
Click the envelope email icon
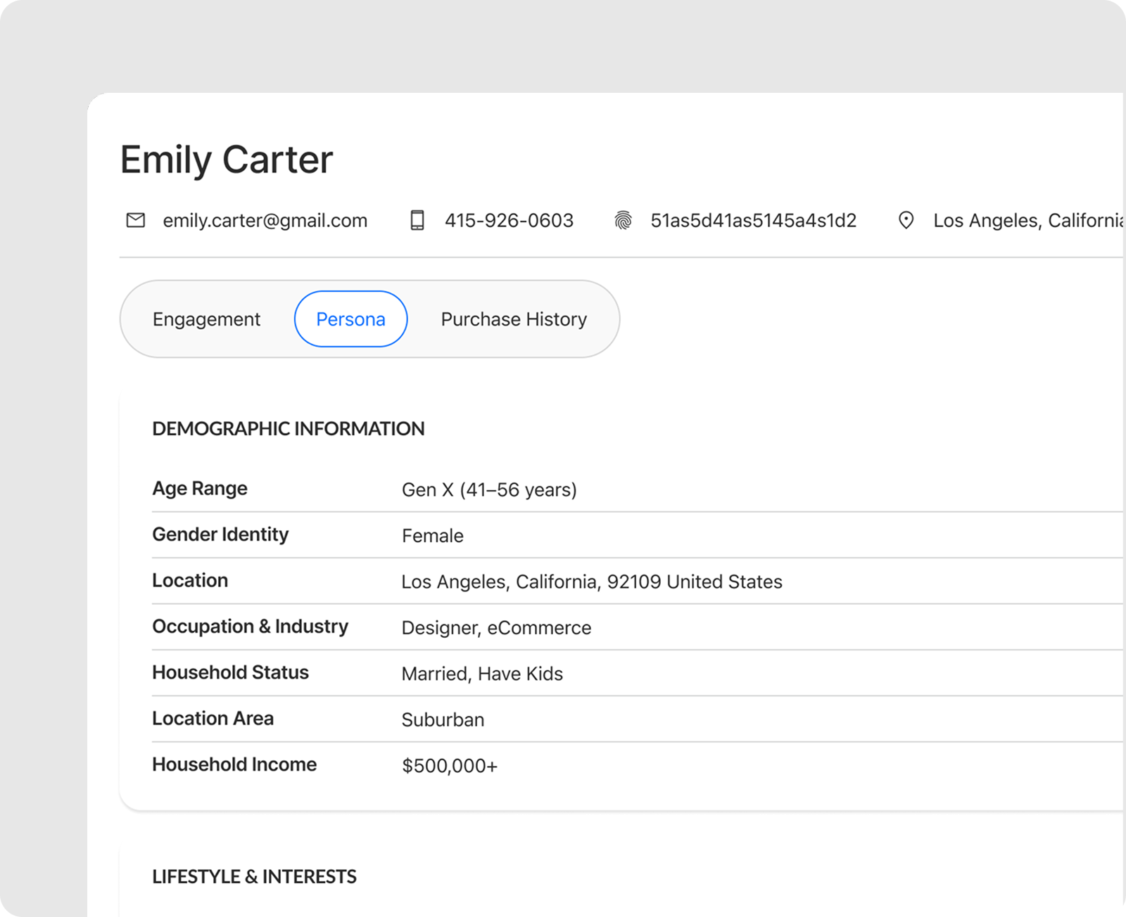pos(135,221)
